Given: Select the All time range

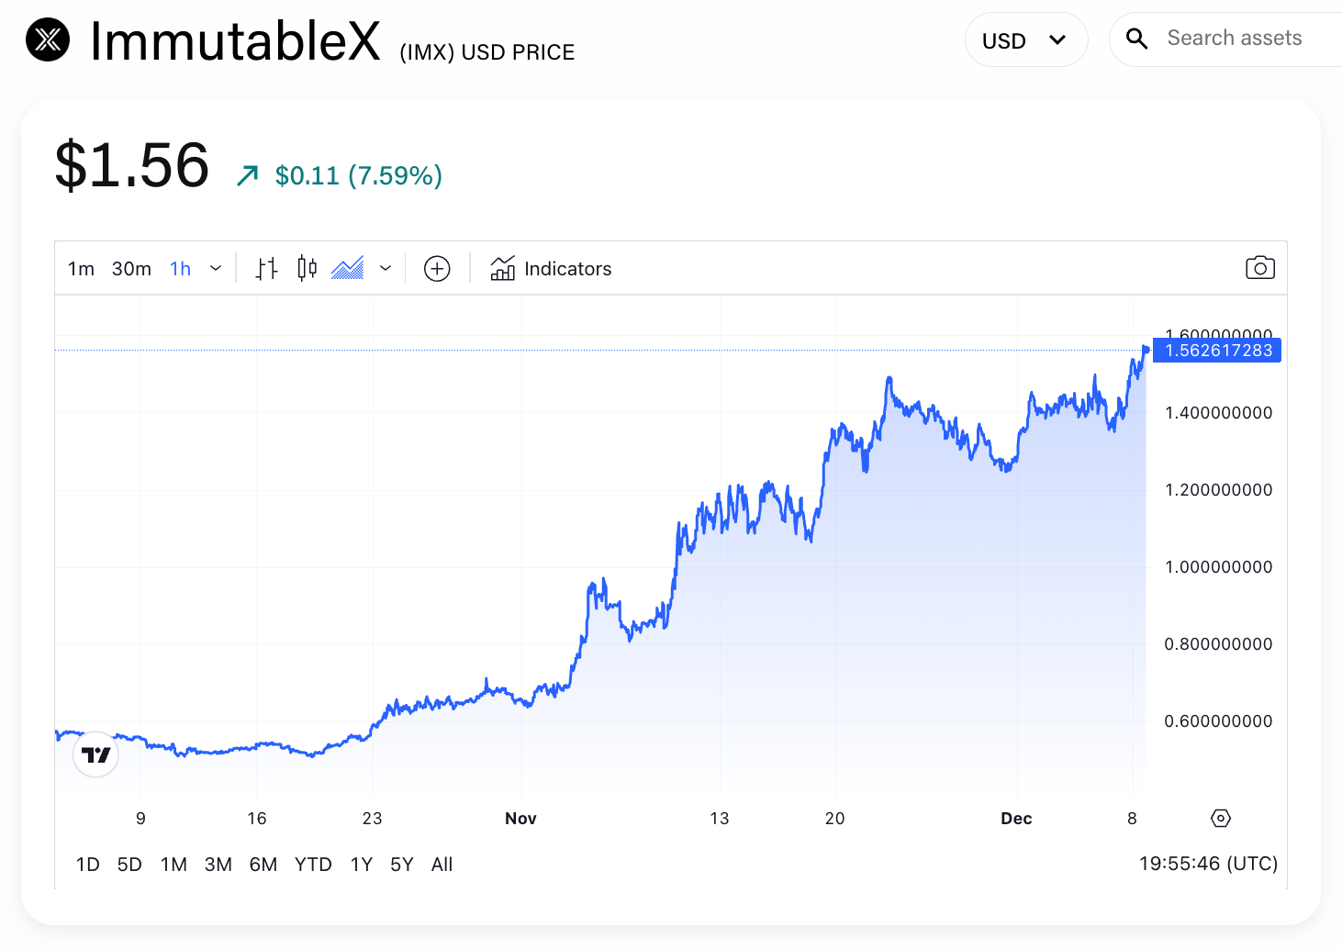Looking at the screenshot, I should click(x=442, y=864).
